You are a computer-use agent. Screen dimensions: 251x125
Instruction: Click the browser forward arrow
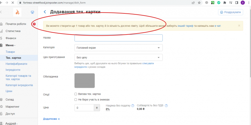tap(7, 3)
